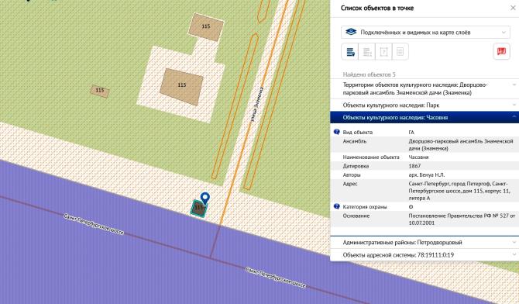Click the red report icon button
This screenshot has width=519, height=304.
tap(501, 51)
